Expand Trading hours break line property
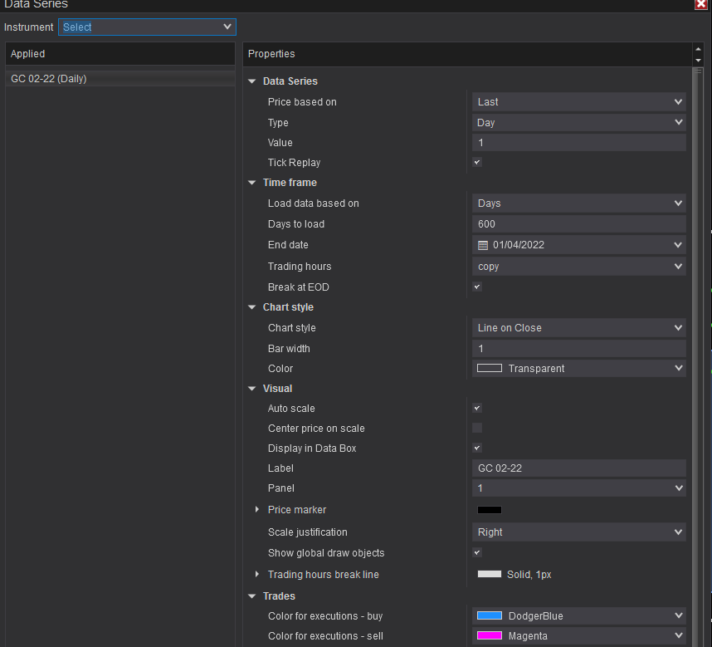712x647 pixels. click(x=258, y=574)
